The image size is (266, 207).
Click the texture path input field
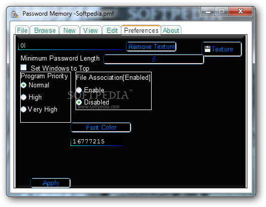click(70, 45)
